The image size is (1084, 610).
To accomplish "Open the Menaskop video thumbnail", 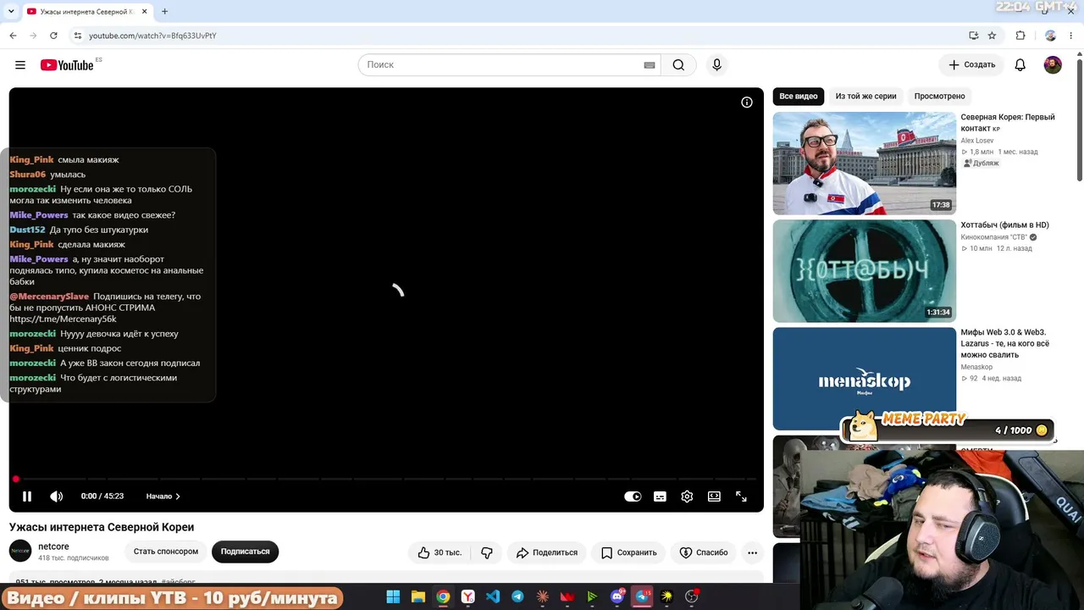I will coord(865,379).
